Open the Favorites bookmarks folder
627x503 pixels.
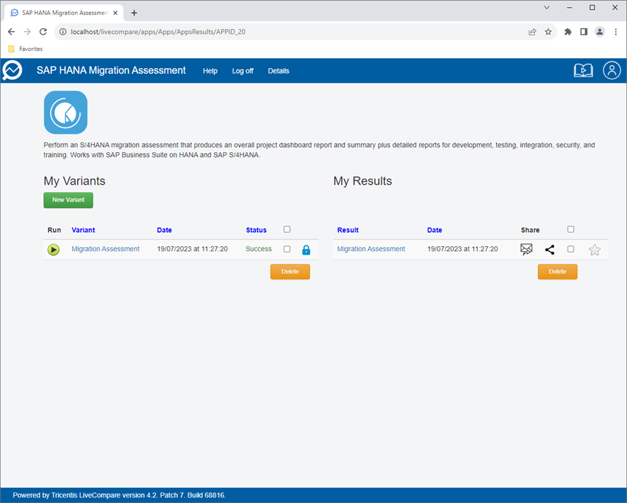25,49
